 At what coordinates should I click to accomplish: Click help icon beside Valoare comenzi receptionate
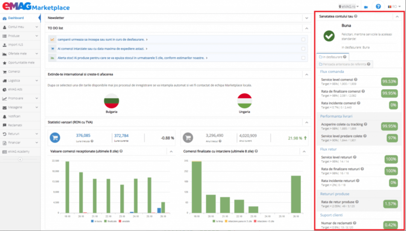(x=121, y=151)
